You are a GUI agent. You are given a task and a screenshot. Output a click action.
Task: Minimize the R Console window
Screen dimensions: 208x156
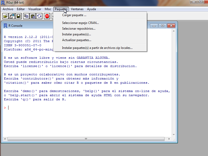[154, 26]
